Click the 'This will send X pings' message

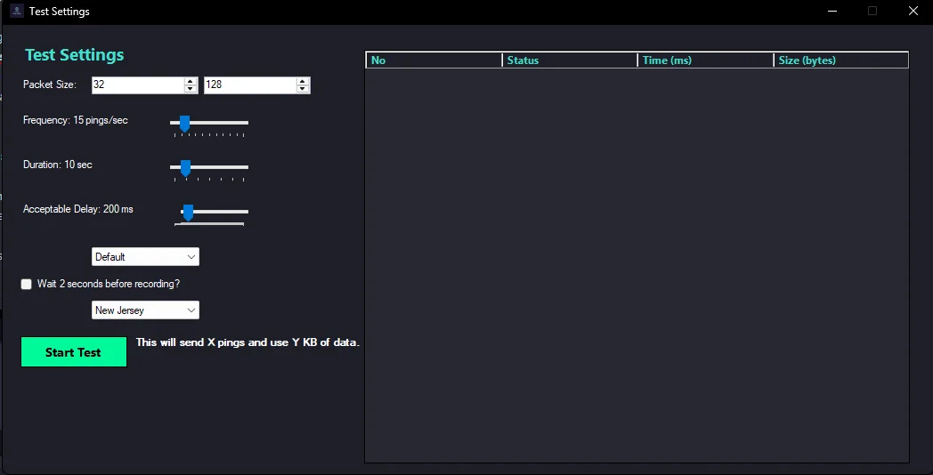point(248,342)
